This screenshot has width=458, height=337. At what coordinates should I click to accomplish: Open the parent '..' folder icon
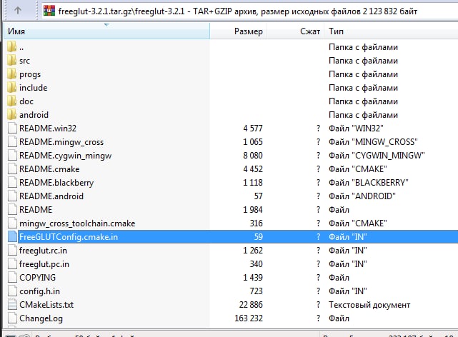(11, 47)
